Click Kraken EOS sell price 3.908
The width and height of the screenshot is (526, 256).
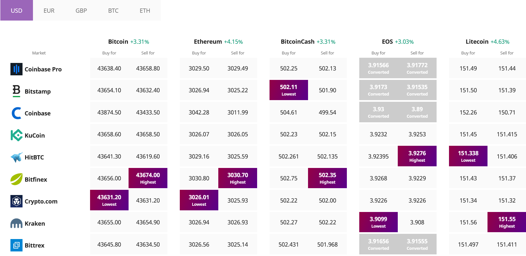(417, 222)
